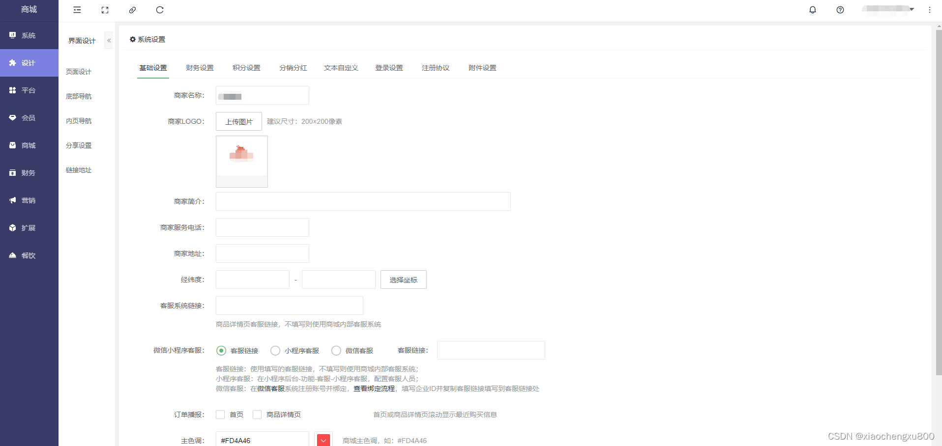Screen dimensions: 942x446
Task: Switch to the 分销分红 tab
Action: [x=293, y=68]
